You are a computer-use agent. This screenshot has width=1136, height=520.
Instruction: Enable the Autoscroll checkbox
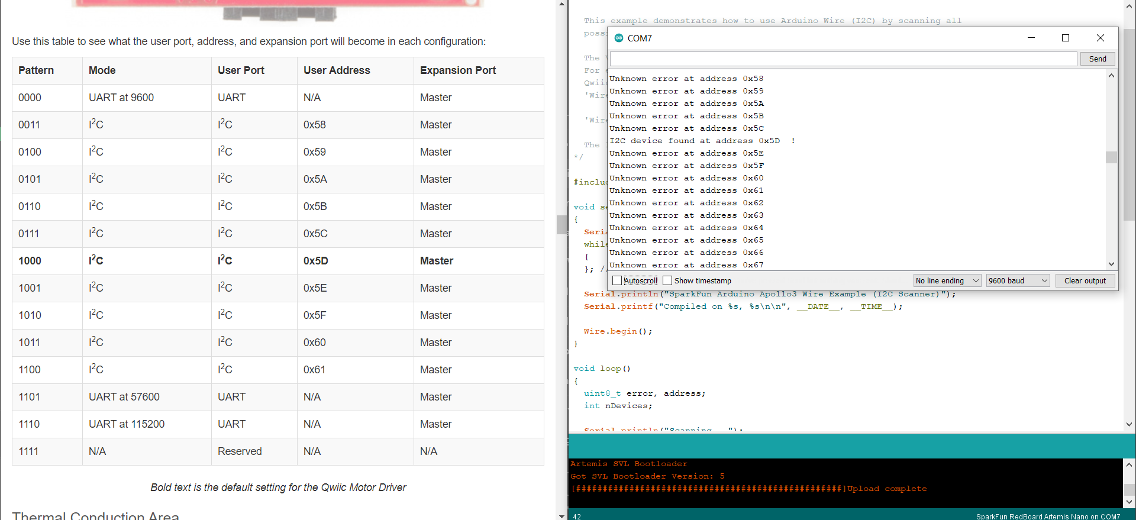[617, 280]
